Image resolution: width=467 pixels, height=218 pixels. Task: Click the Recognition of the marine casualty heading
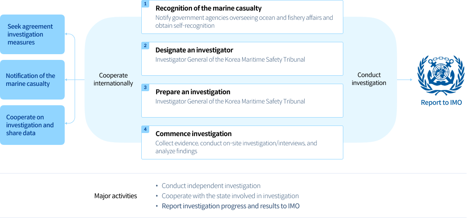[x=208, y=8]
